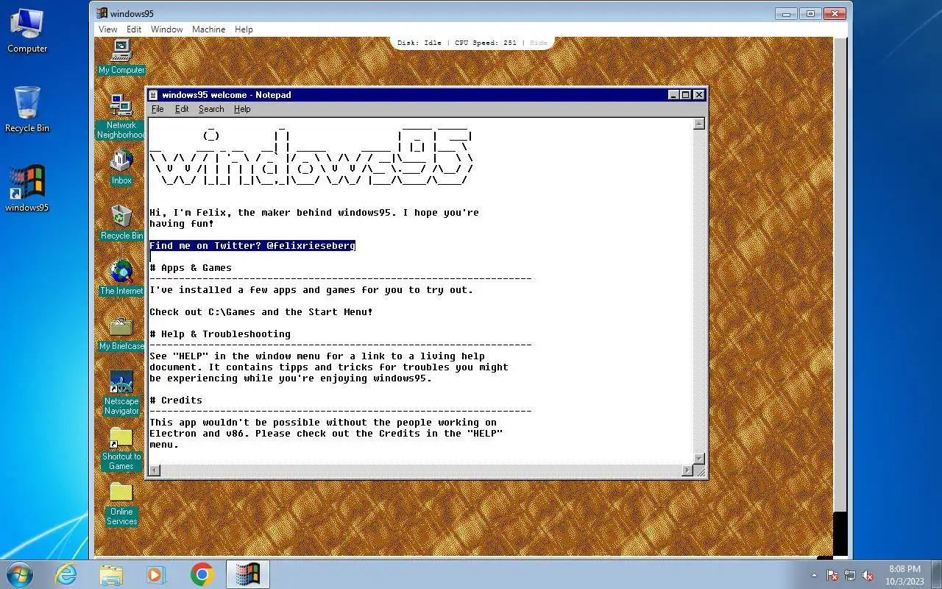Open the Online Services folder icon
This screenshot has width=942, height=589.
[121, 504]
